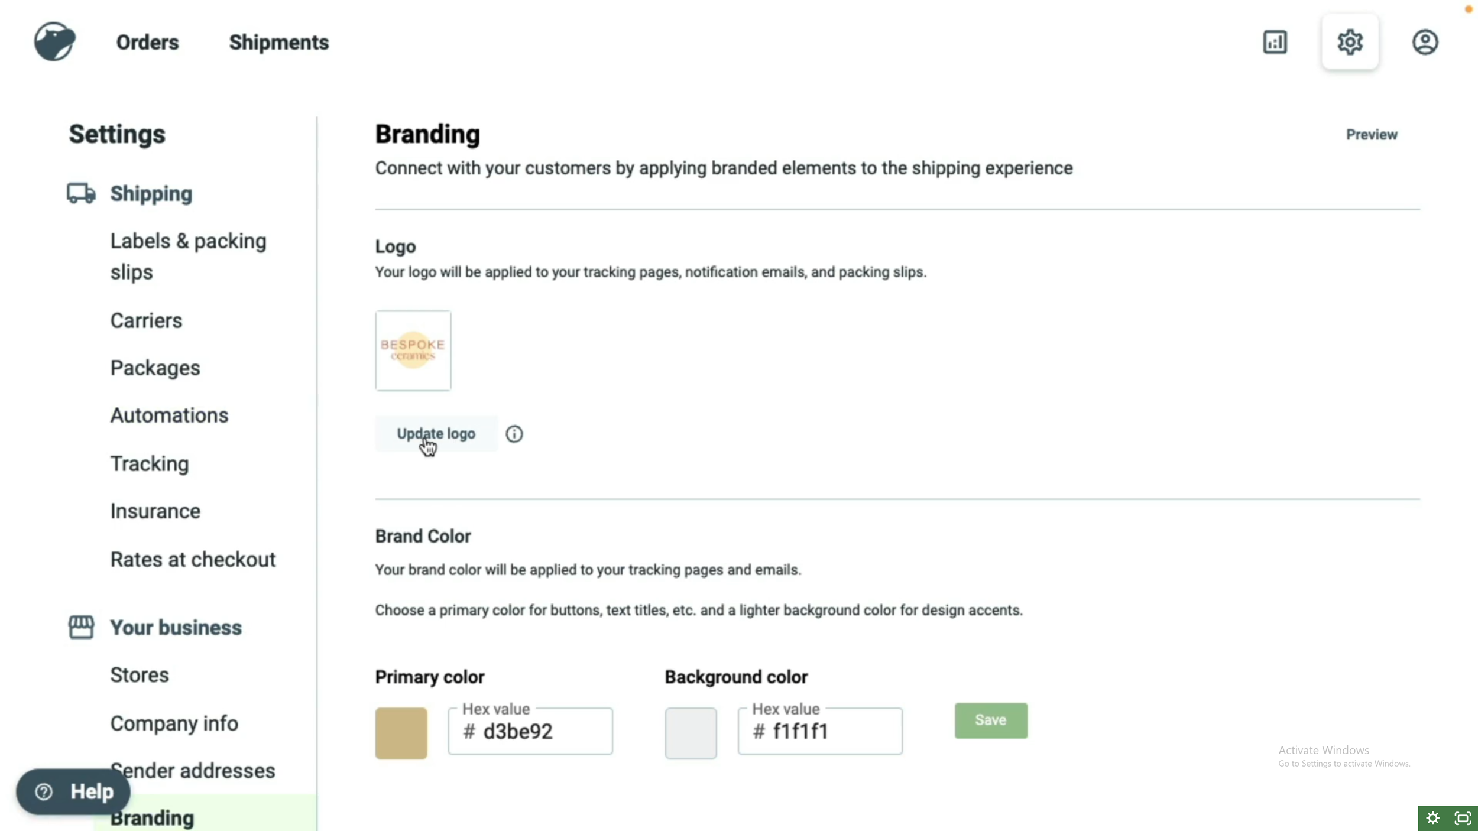Open the Primary color swatch
1478x831 pixels.
point(401,733)
